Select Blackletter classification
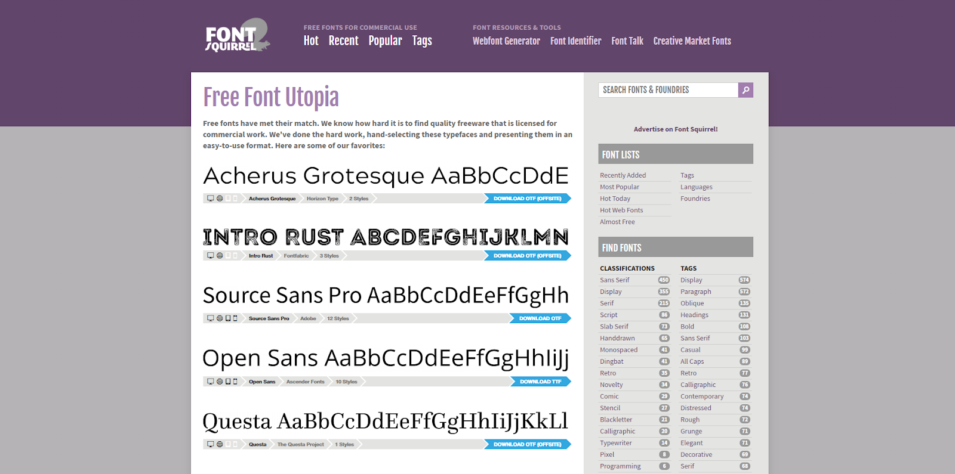The image size is (955, 474). click(x=616, y=420)
